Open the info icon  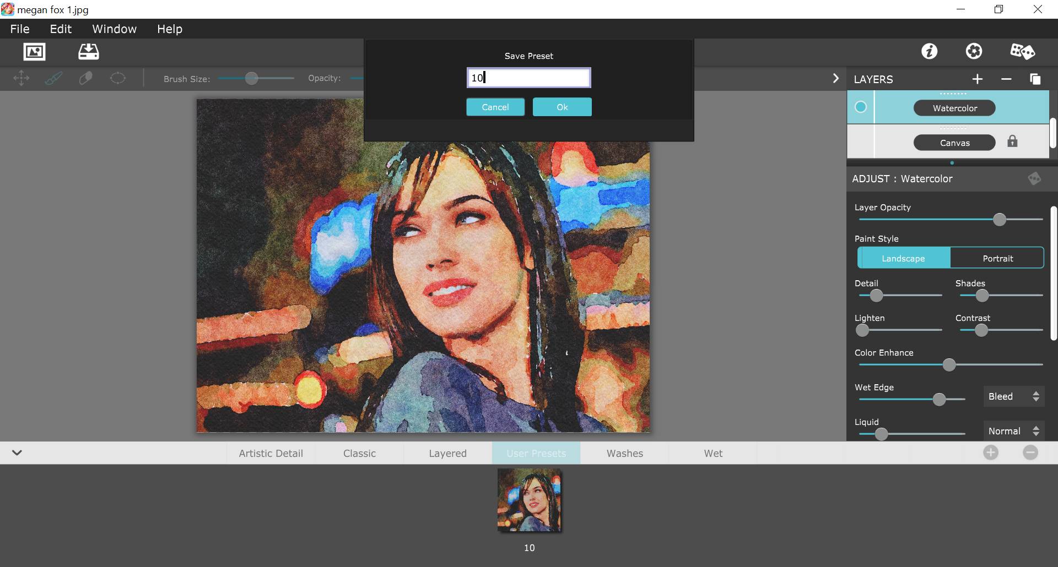point(930,51)
